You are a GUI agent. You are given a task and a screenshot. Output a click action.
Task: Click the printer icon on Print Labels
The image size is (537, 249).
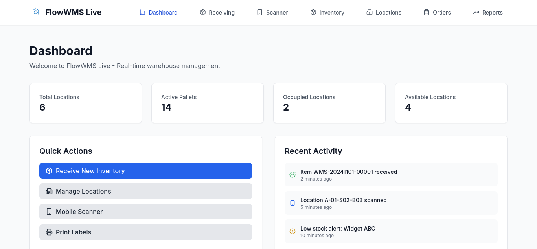[x=49, y=232]
